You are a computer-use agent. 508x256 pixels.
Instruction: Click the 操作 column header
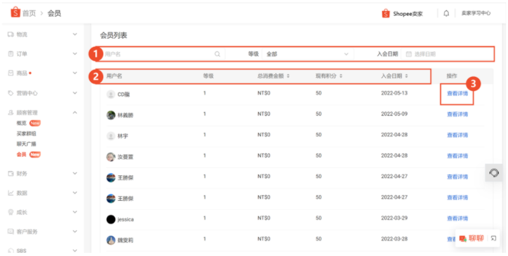click(451, 76)
